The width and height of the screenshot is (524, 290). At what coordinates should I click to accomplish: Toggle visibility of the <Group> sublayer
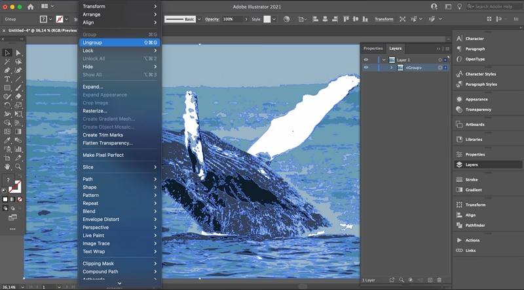[x=366, y=68]
